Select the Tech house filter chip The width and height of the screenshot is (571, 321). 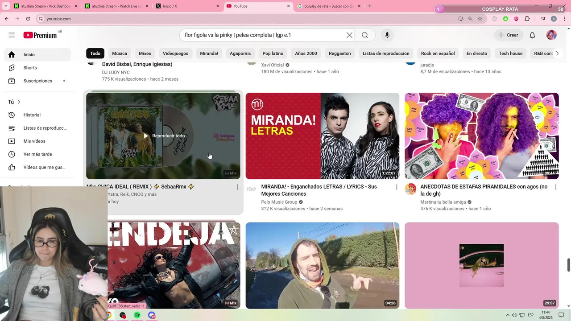510,53
